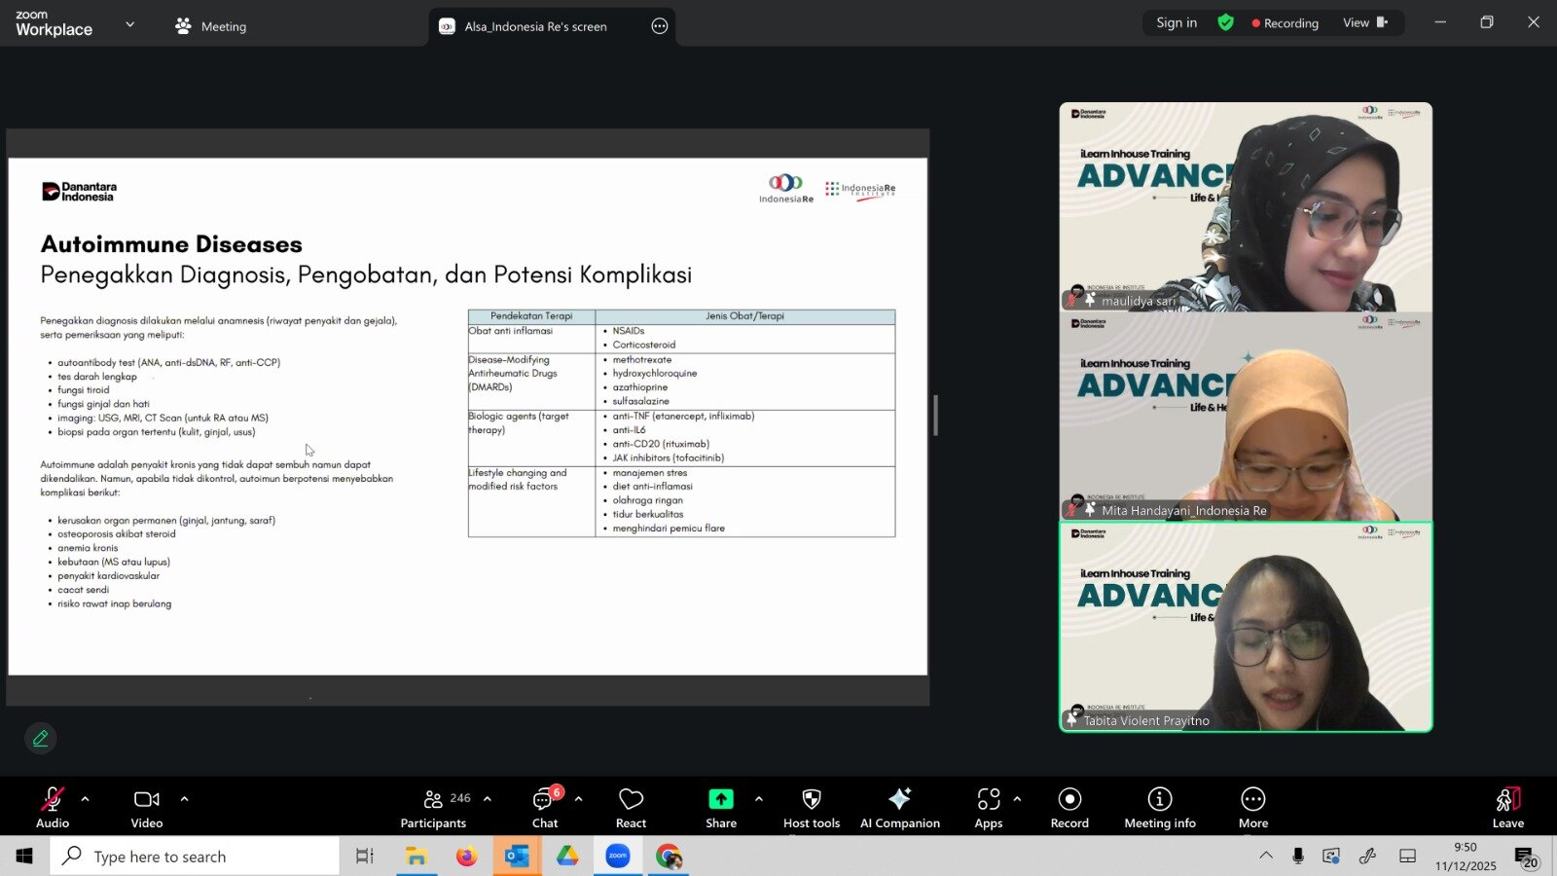Open the Apps menu
This screenshot has height=876, width=1557.
[x=988, y=808]
